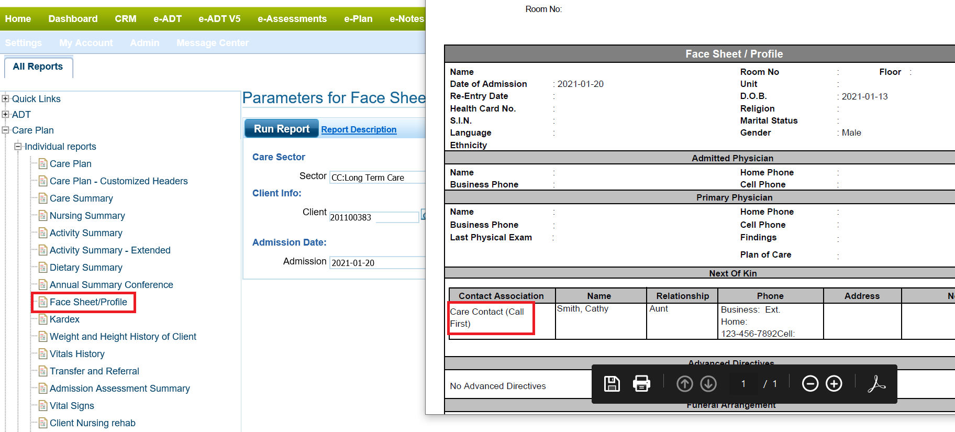The width and height of the screenshot is (955, 432).
Task: Select the All Reports tab
Action: [x=38, y=67]
